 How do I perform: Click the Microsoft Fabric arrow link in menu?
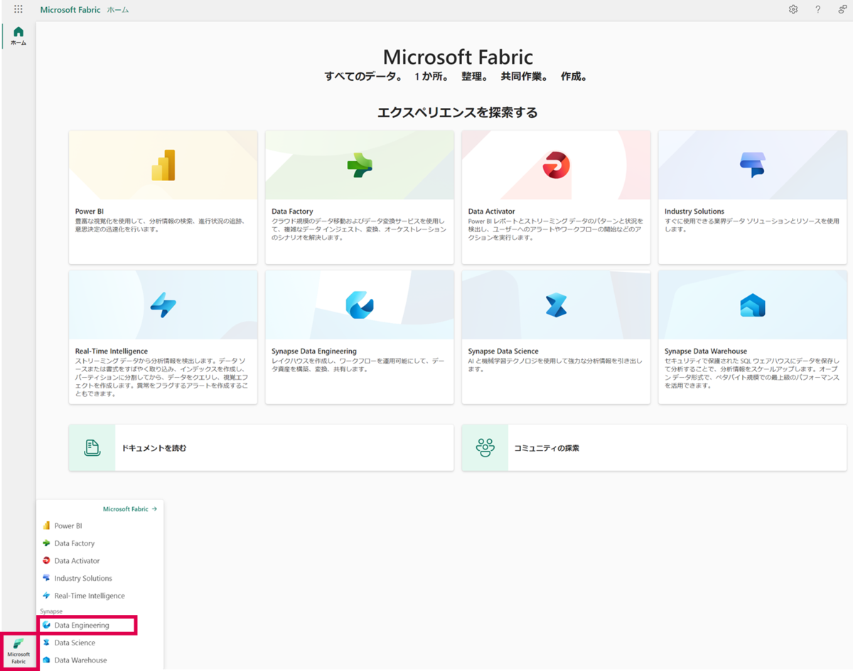coord(130,509)
